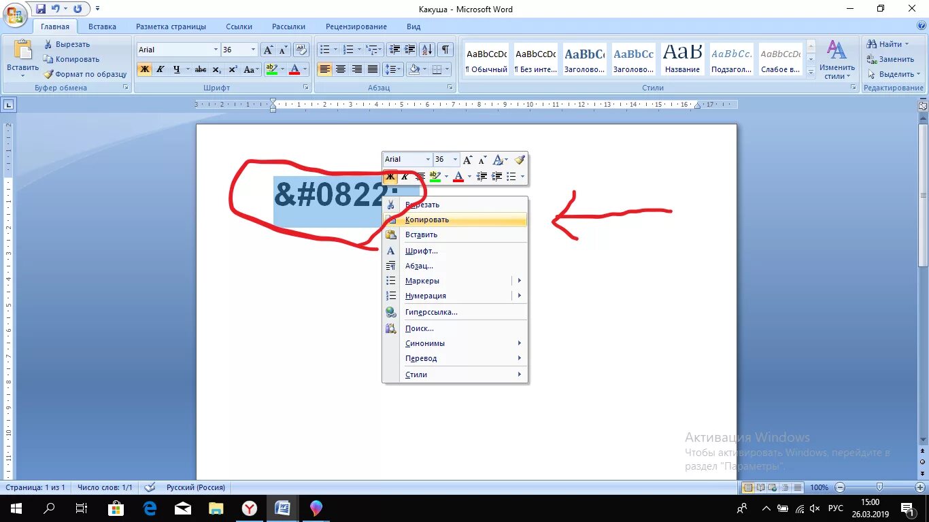Toggle subscript x₂ formatting
The image size is (929, 522).
pos(216,69)
